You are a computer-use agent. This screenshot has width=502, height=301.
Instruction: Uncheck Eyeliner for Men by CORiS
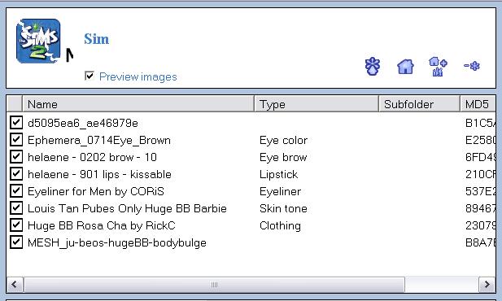(16, 191)
